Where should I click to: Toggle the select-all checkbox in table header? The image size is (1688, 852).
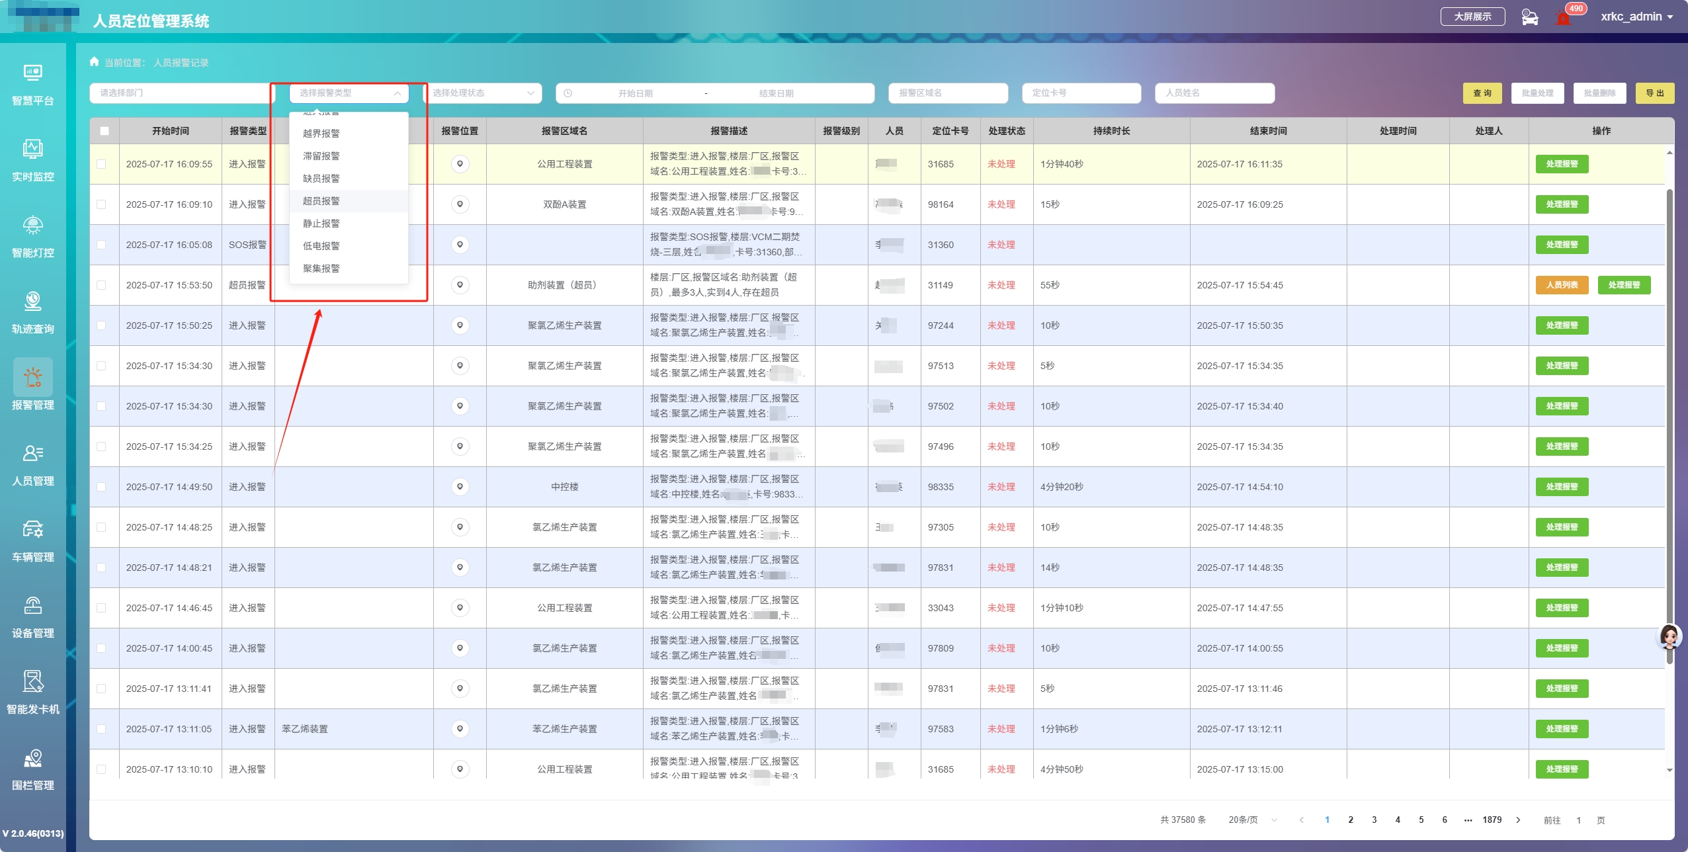coord(105,131)
